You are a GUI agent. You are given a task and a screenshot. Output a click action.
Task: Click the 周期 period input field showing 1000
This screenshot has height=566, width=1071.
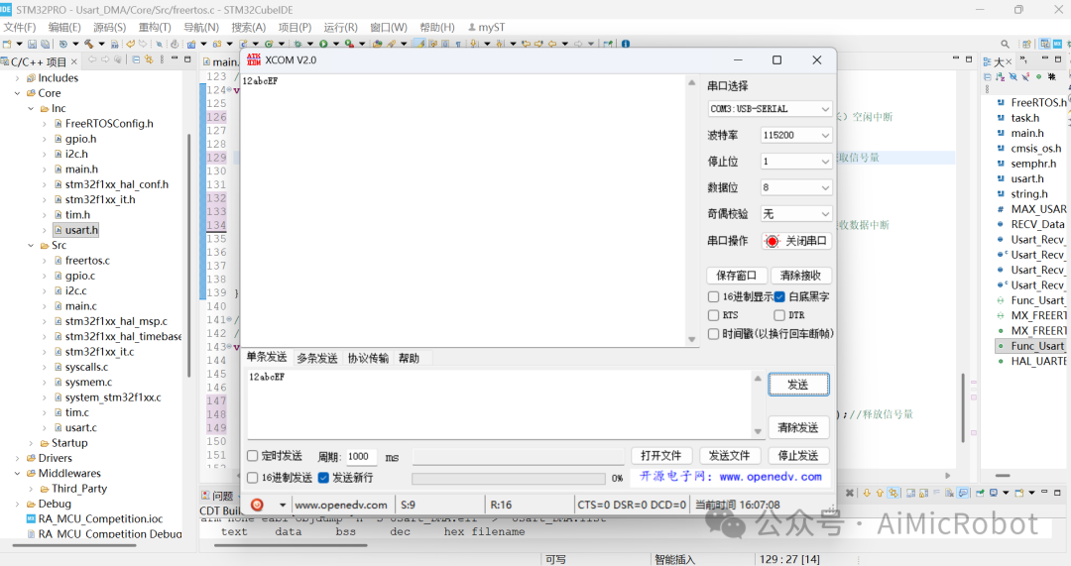point(361,456)
